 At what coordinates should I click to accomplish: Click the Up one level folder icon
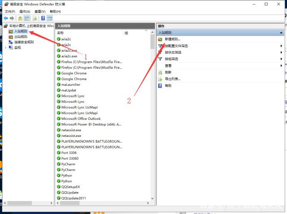tap(20, 18)
